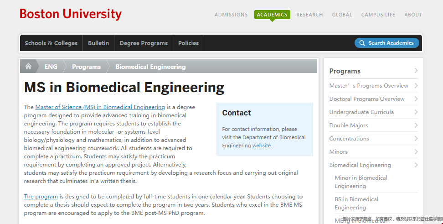
Task: Expand the Programs sidebar chevron
Action: pyautogui.click(x=416, y=70)
